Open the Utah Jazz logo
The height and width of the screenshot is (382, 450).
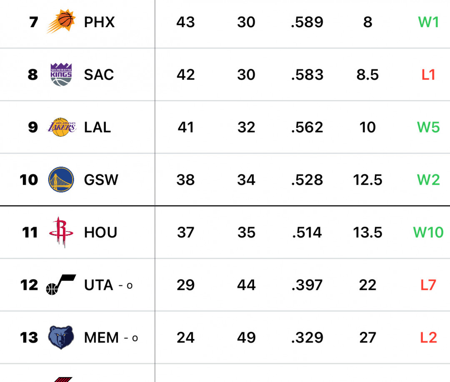coord(61,285)
